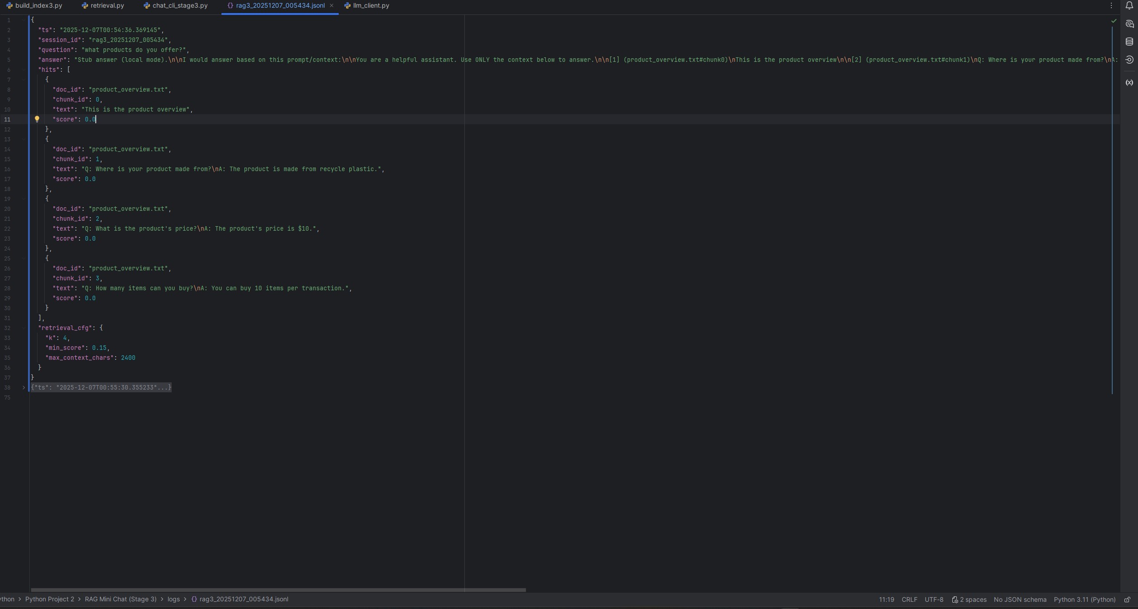Viewport: 1138px width, 609px height.
Task: Open the AI Assistant sidebar panel
Action: coord(1129,24)
